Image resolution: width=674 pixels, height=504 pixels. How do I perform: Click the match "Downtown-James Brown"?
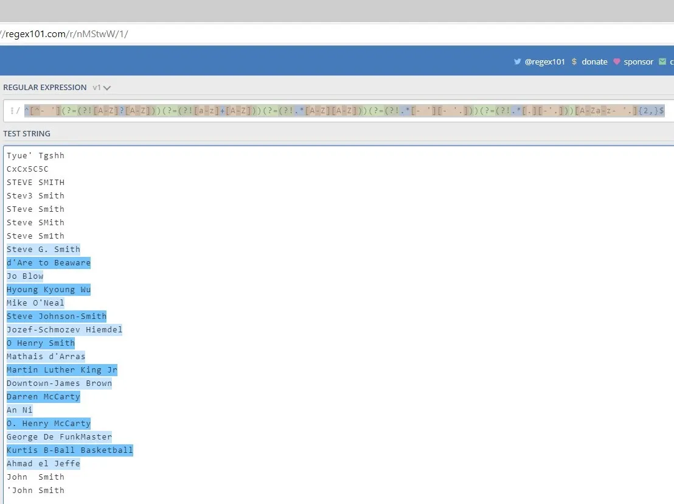(x=60, y=383)
